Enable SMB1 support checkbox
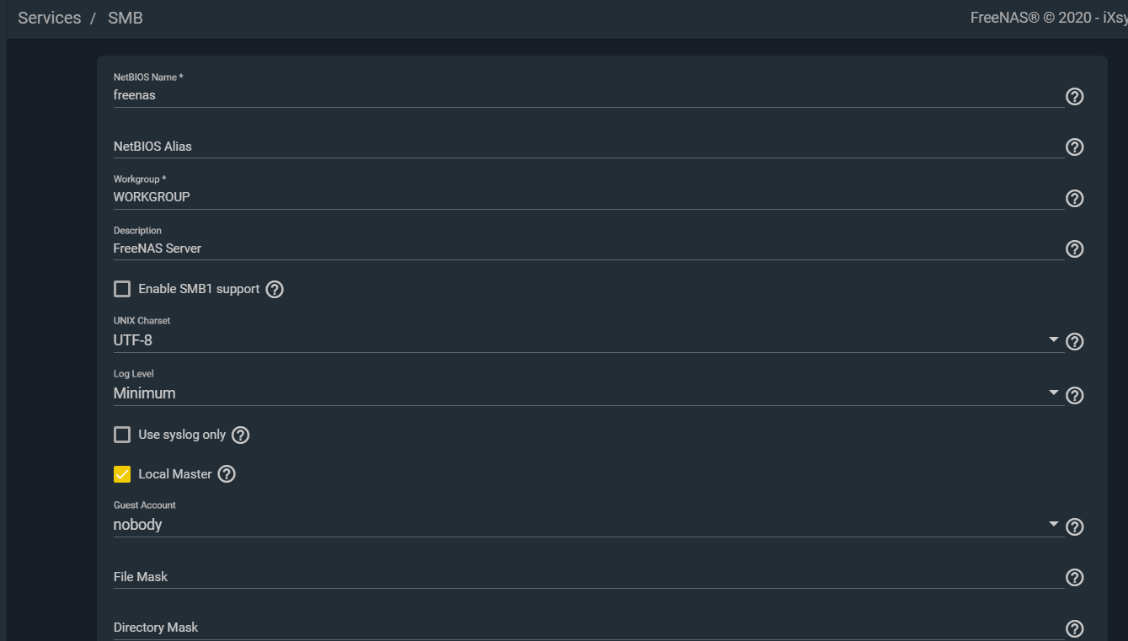Screen dimensions: 1128x641 coord(122,290)
